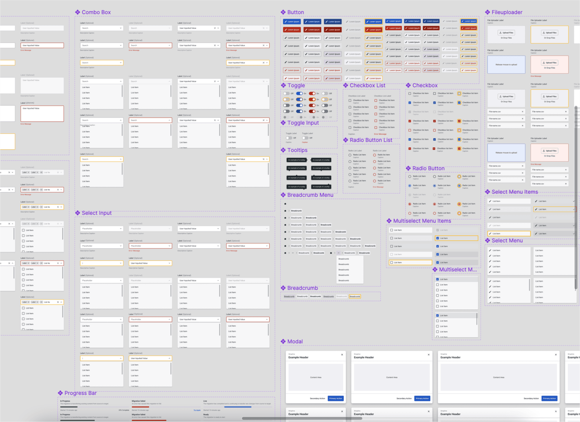The height and width of the screenshot is (422, 580).
Task: Click the diamond icon next to Breadcrumb Menu title
Action: pyautogui.click(x=283, y=195)
